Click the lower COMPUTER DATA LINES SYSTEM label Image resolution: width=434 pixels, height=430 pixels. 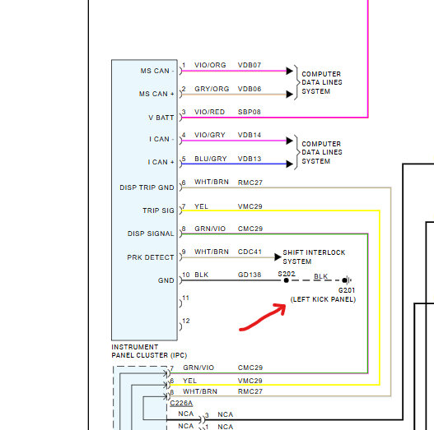[x=322, y=153]
